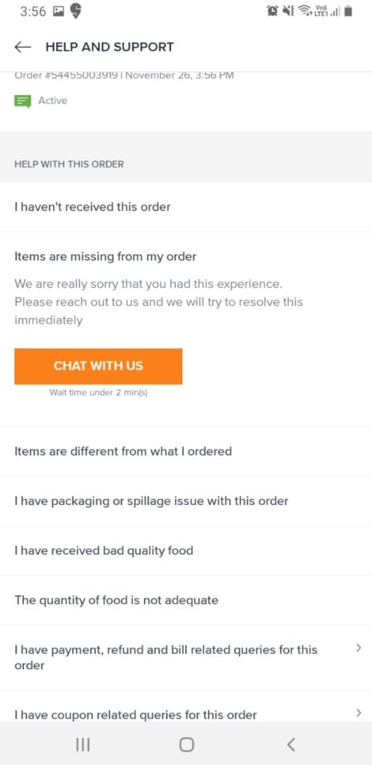
Task: Tap the system back chevron at bottom
Action: [291, 744]
